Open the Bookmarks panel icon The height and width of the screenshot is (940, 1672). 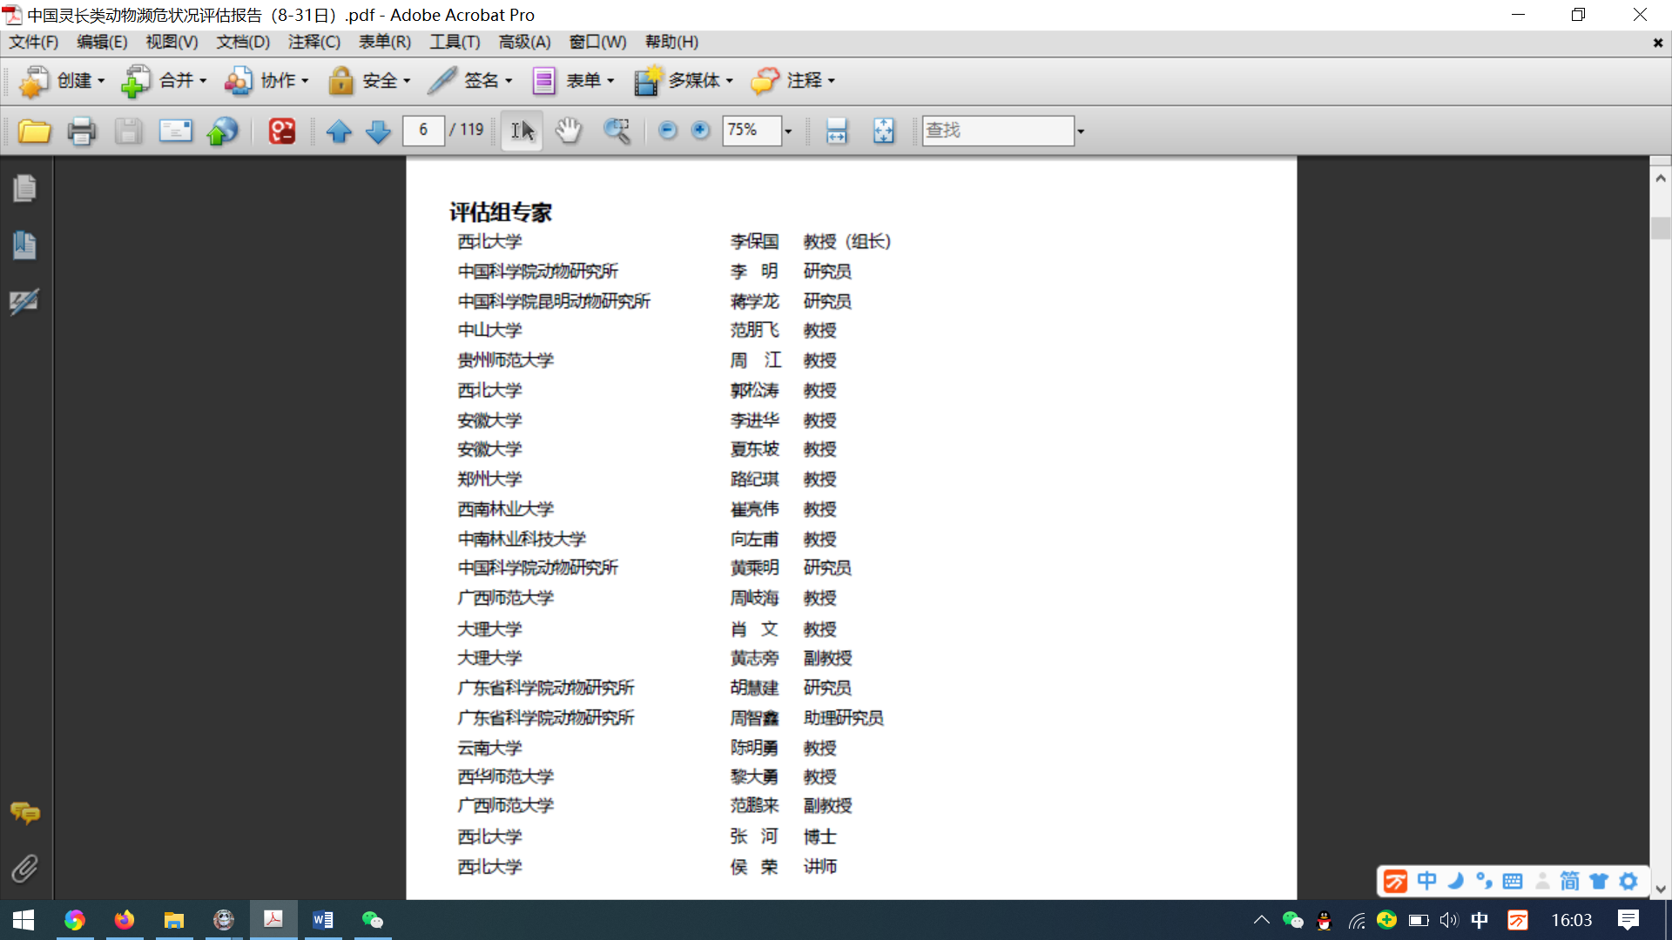click(24, 245)
